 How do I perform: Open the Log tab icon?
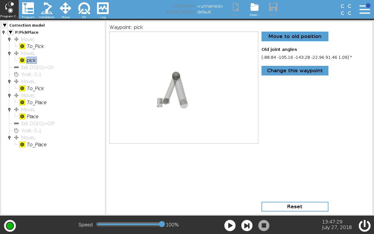(x=103, y=8)
